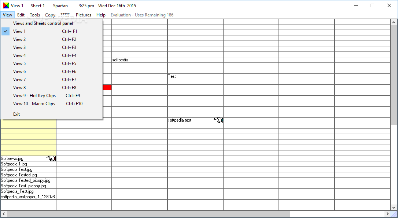The image size is (398, 218).
Task: Minimize the Spartan window
Action: (x=355, y=5)
